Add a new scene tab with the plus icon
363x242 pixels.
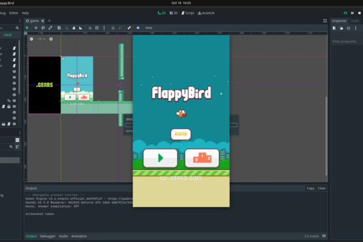pos(49,21)
